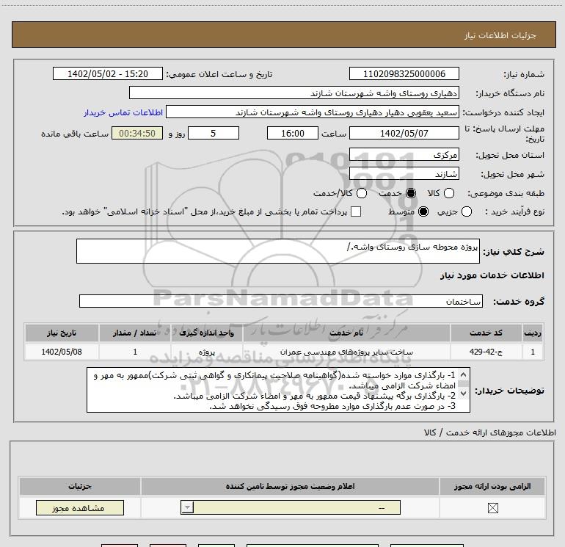Click the remaining days field showing 5
Viewport: 565px width, 547px height.
coord(214,133)
